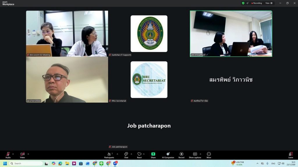
Task: Open the Participants panel
Action: click(x=109, y=155)
